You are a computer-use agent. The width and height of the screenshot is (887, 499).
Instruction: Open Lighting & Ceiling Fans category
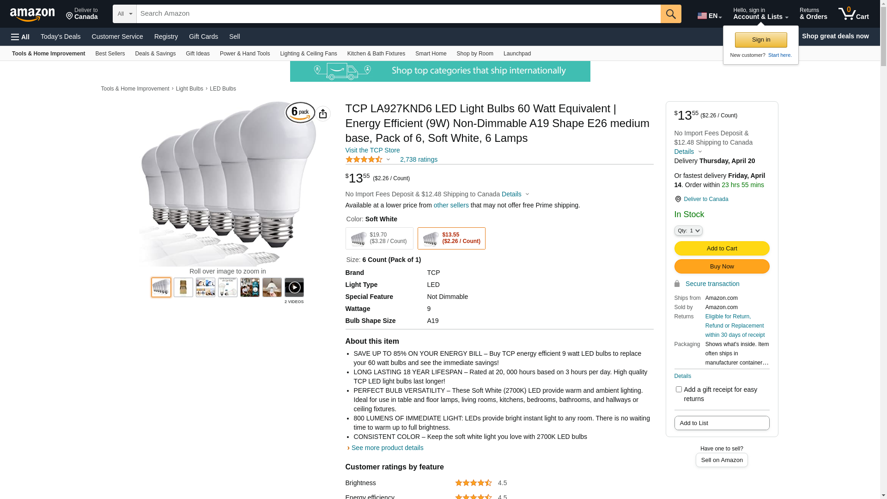click(x=308, y=54)
